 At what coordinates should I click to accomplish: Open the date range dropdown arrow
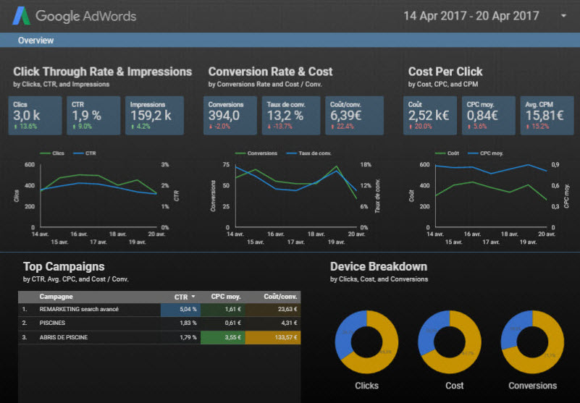click(x=563, y=16)
